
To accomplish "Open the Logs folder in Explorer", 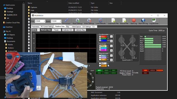I will 32,10.
